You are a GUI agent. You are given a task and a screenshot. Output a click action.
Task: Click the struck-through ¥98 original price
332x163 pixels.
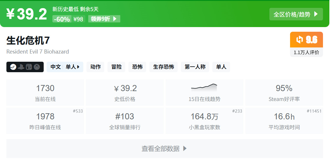[x=78, y=19]
